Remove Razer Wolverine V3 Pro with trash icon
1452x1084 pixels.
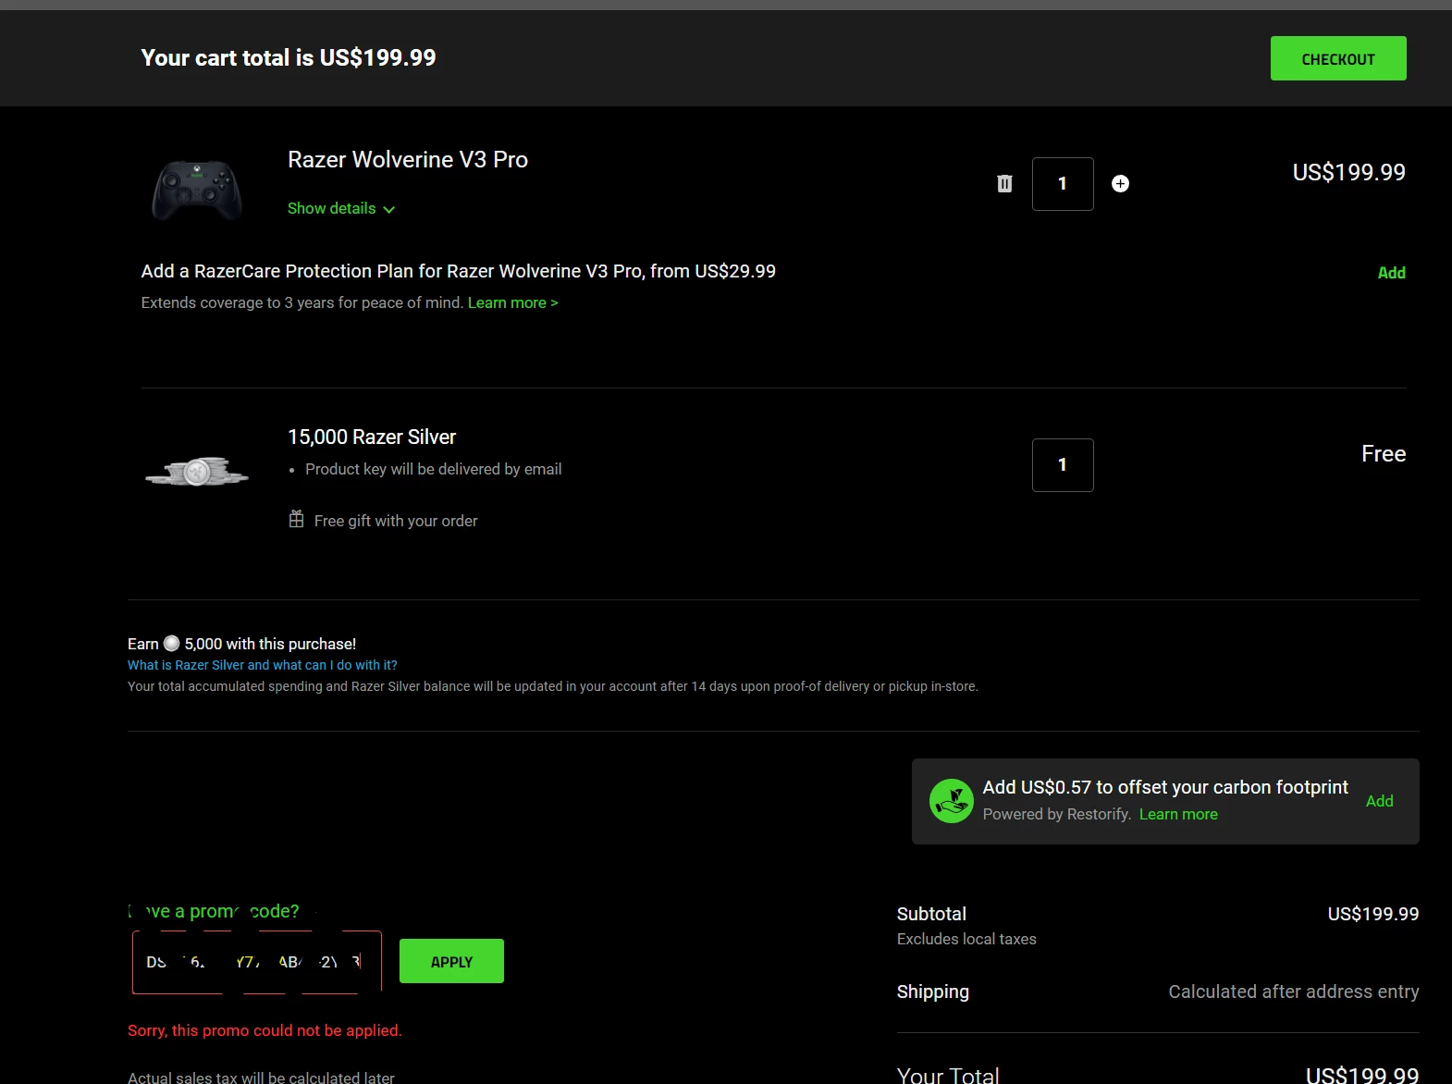1004,184
